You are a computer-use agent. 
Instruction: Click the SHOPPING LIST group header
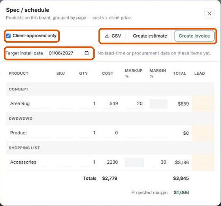point(110,148)
